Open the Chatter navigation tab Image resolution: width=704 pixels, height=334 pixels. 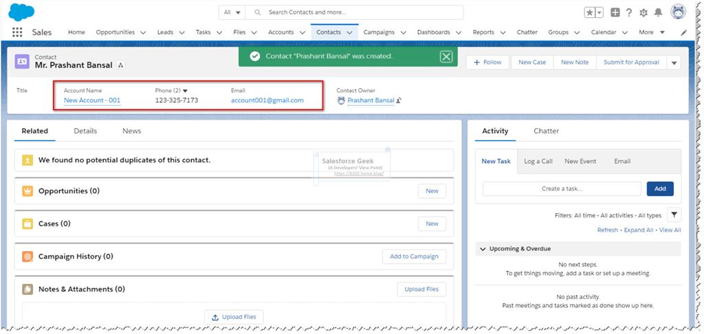click(527, 32)
